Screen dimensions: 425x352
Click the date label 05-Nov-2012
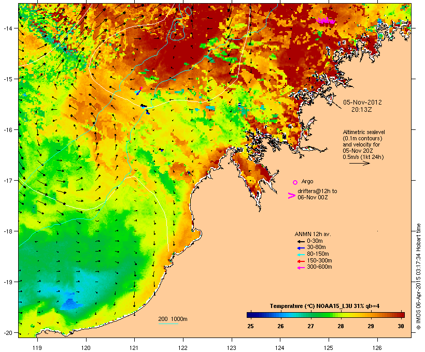(362, 102)
